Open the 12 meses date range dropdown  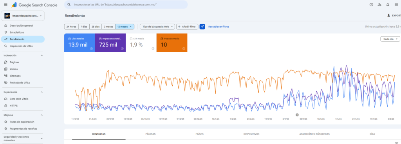125,27
